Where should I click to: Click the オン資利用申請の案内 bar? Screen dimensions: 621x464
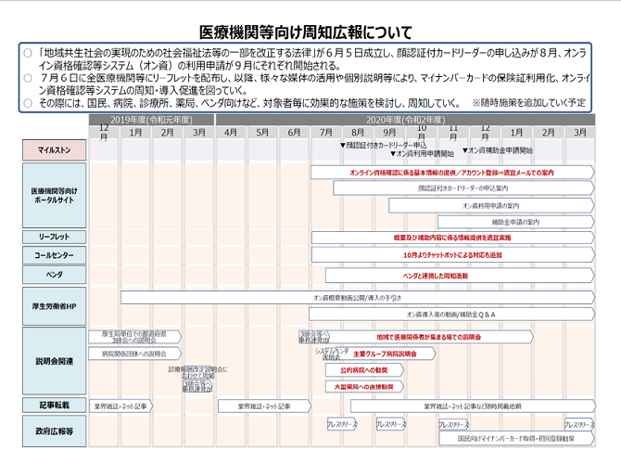click(x=491, y=206)
